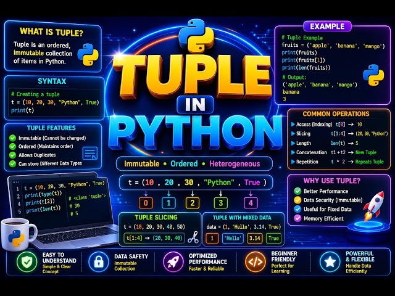Click the blue arrow bullet before Concatenation
Screen dimensions: 395x296
tap(293, 152)
